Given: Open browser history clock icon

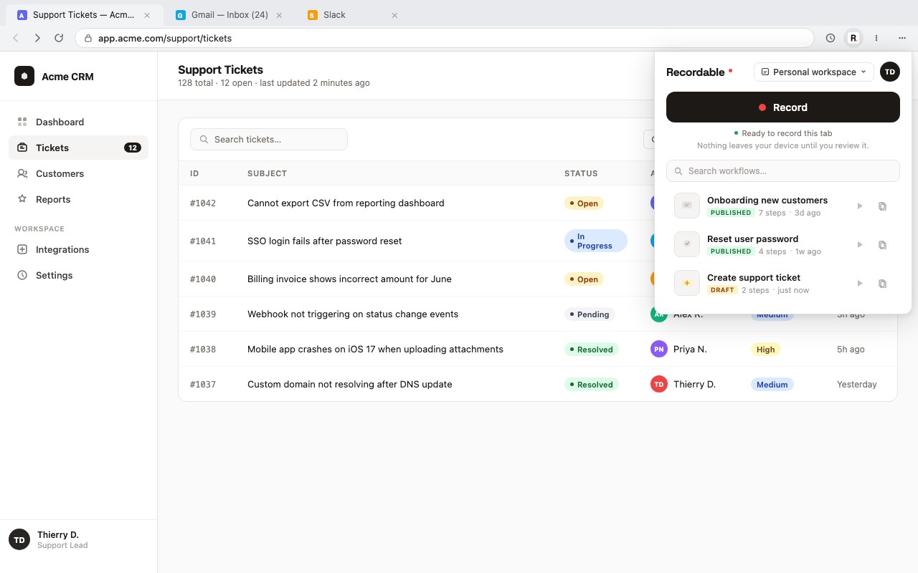Looking at the screenshot, I should click(831, 38).
